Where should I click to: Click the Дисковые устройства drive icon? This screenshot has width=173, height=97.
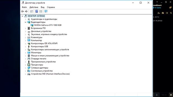click(29, 32)
